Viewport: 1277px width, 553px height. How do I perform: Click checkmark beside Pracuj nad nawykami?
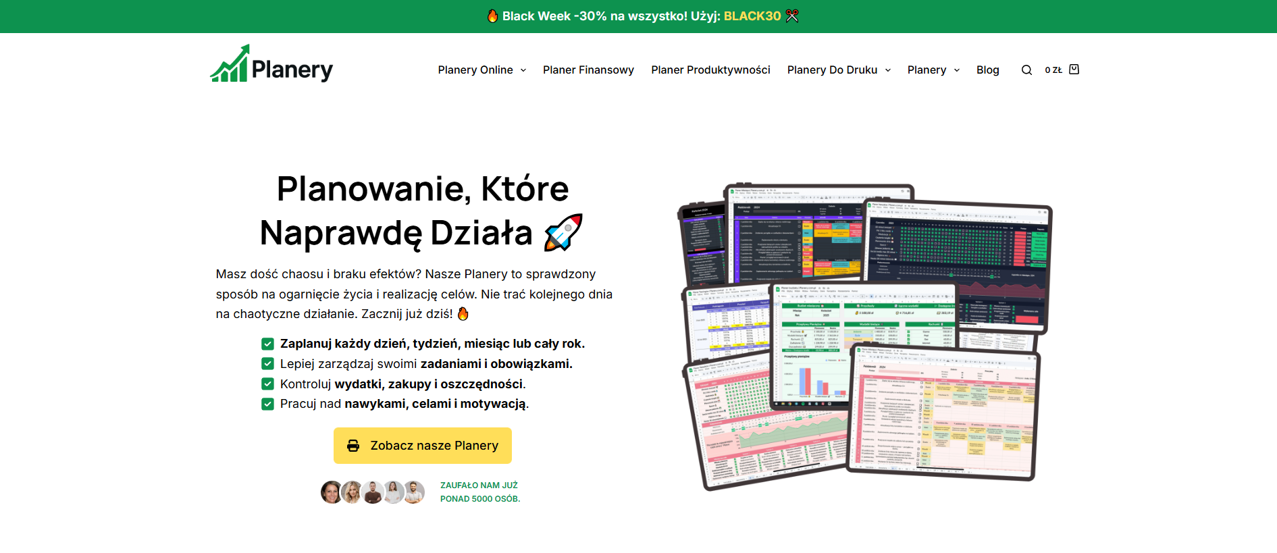(x=267, y=404)
